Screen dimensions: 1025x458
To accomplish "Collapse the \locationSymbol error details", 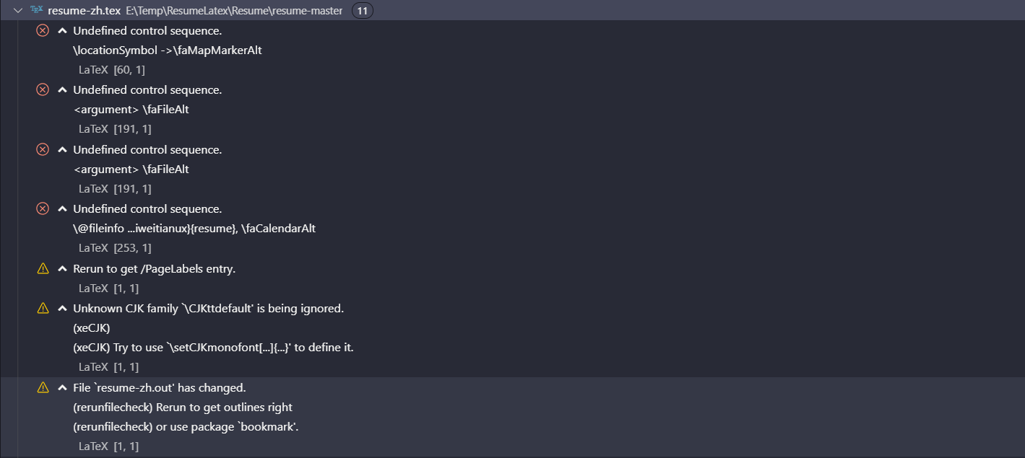I will coord(61,30).
